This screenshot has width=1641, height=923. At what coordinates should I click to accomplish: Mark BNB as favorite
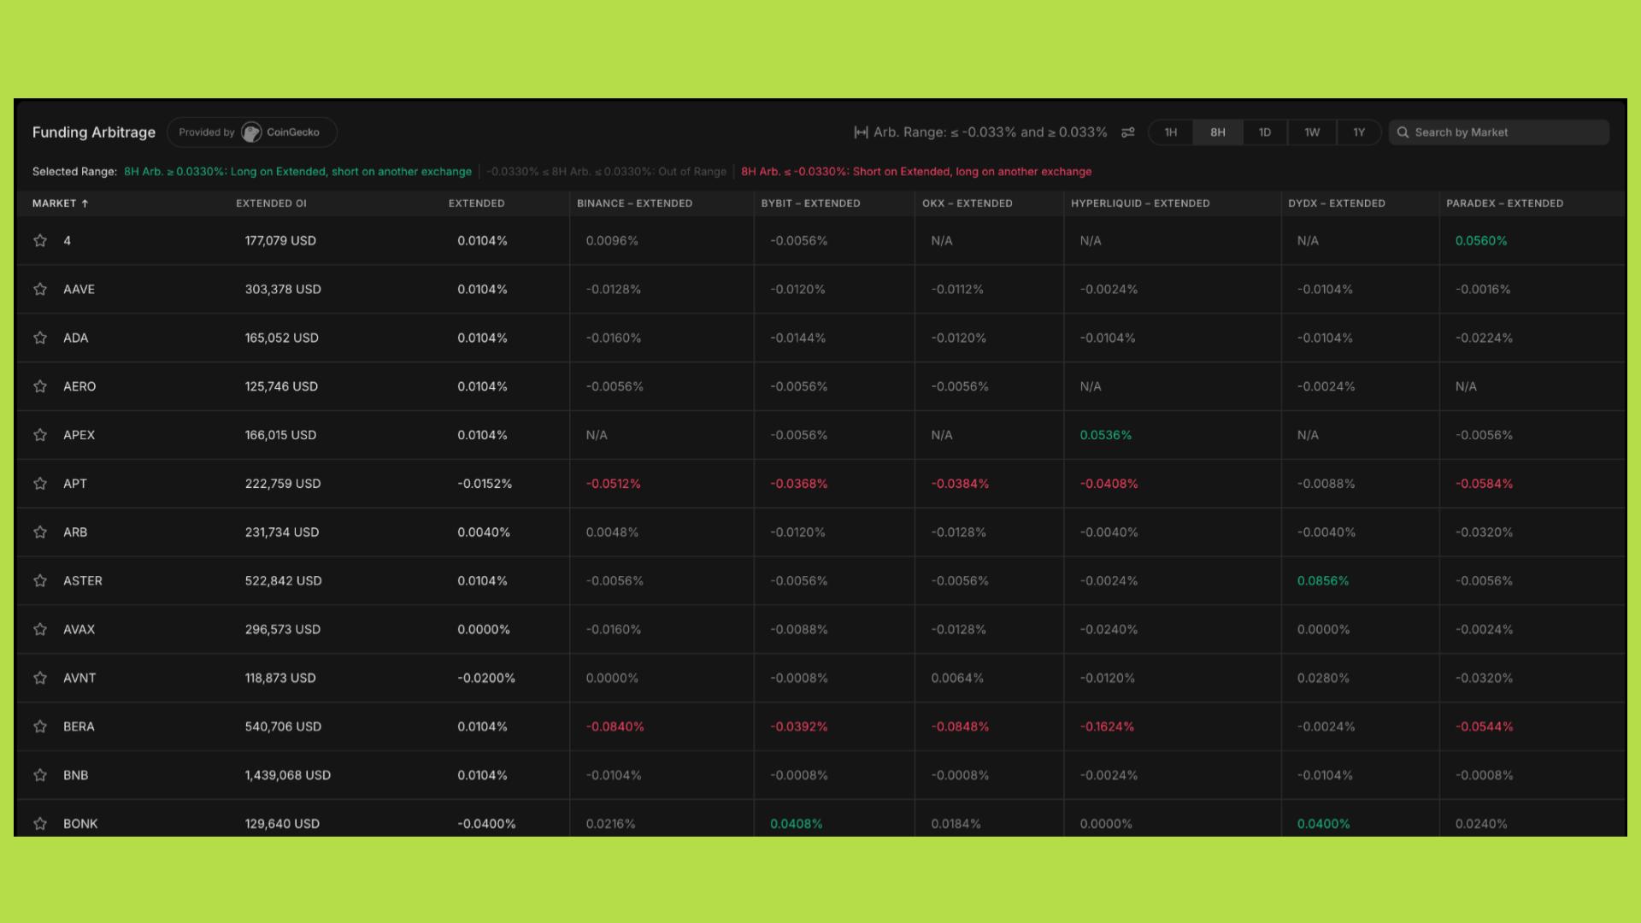(x=40, y=775)
